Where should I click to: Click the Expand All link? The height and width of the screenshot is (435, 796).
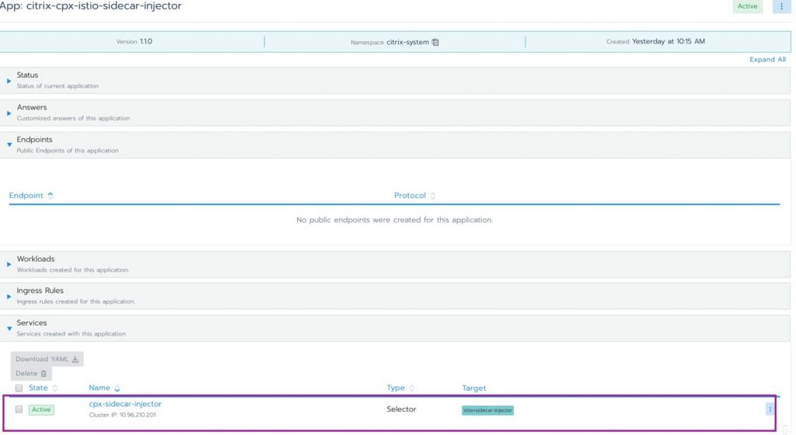coord(767,60)
